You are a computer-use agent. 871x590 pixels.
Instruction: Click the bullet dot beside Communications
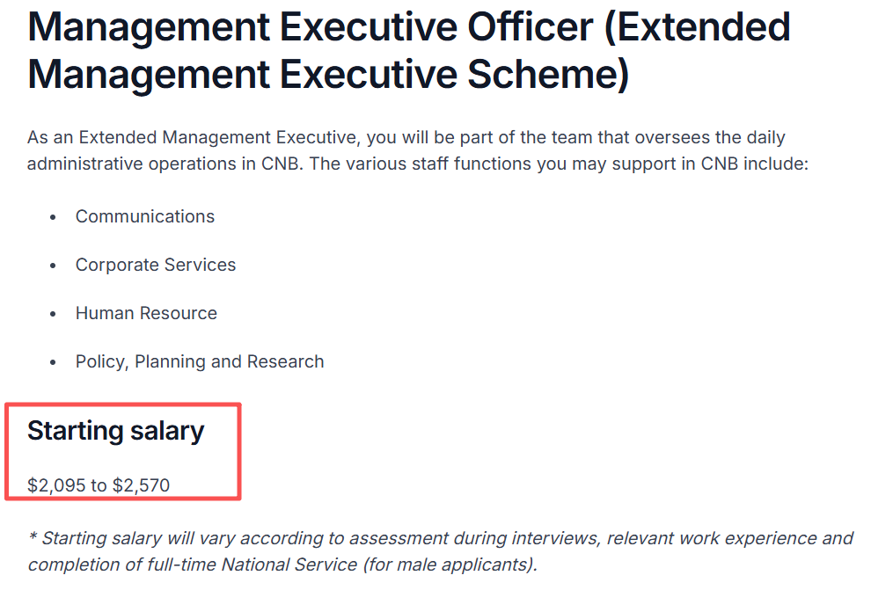[55, 217]
